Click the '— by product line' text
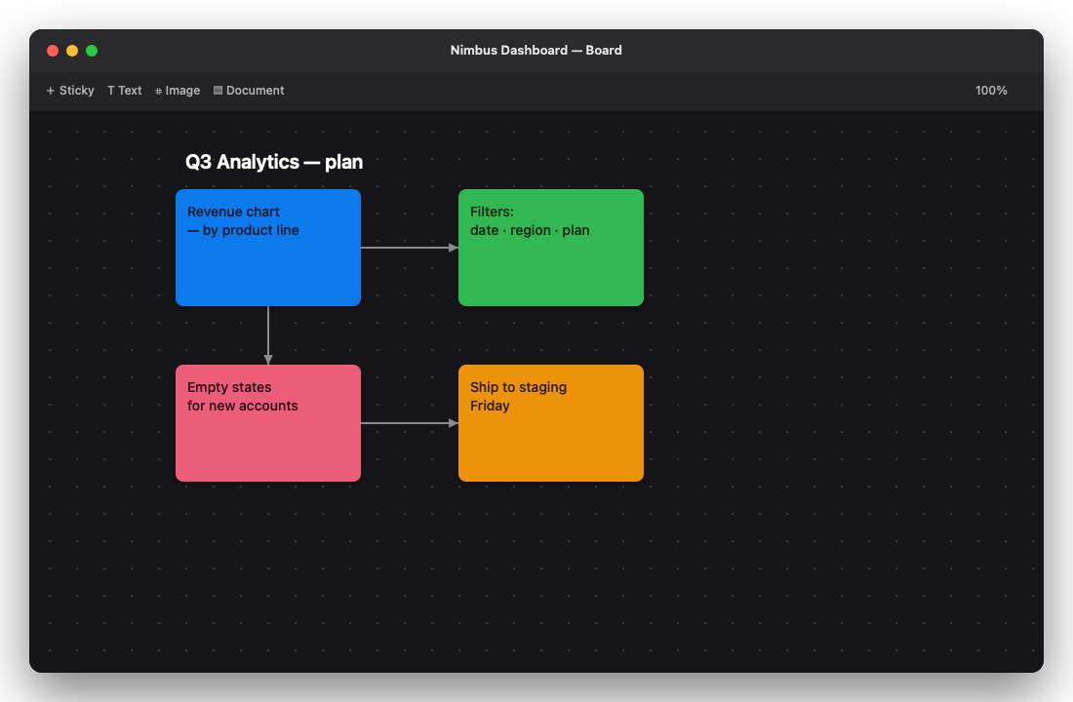1073x702 pixels. click(x=243, y=230)
